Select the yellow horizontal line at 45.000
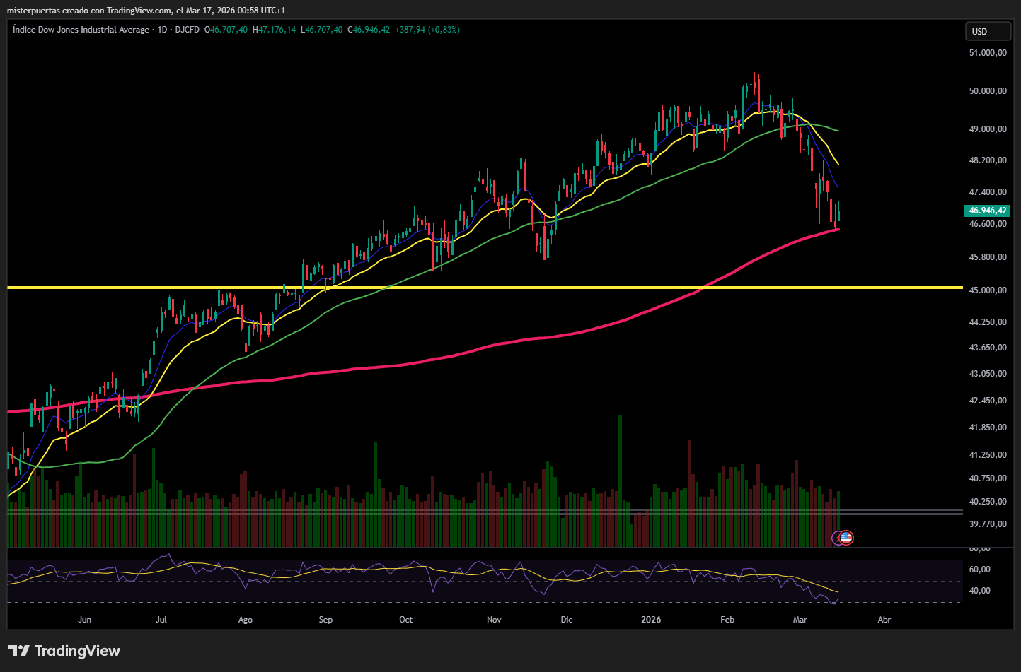Viewport: 1021px width, 672px height. tap(485, 288)
